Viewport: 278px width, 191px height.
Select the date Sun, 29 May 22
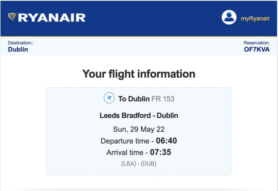(139, 129)
